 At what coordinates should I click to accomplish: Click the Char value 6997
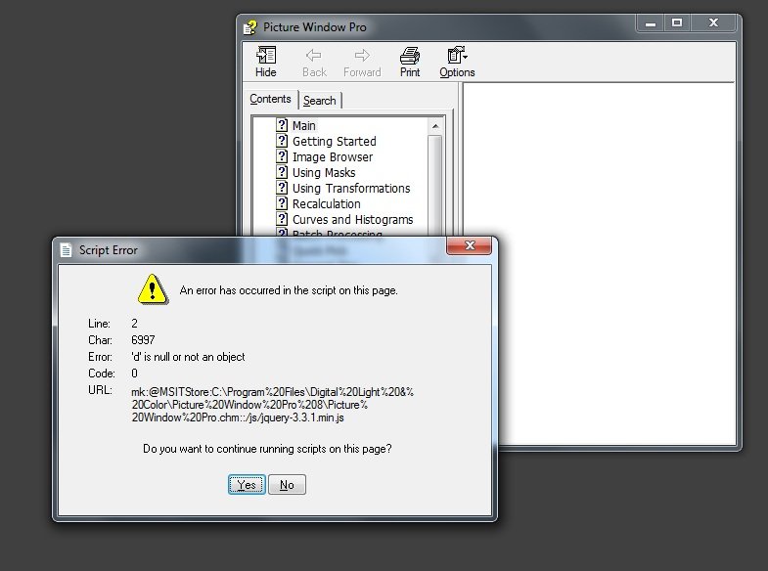(143, 340)
